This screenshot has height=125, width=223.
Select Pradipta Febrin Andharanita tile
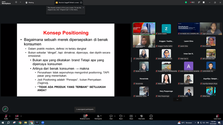[166, 66]
